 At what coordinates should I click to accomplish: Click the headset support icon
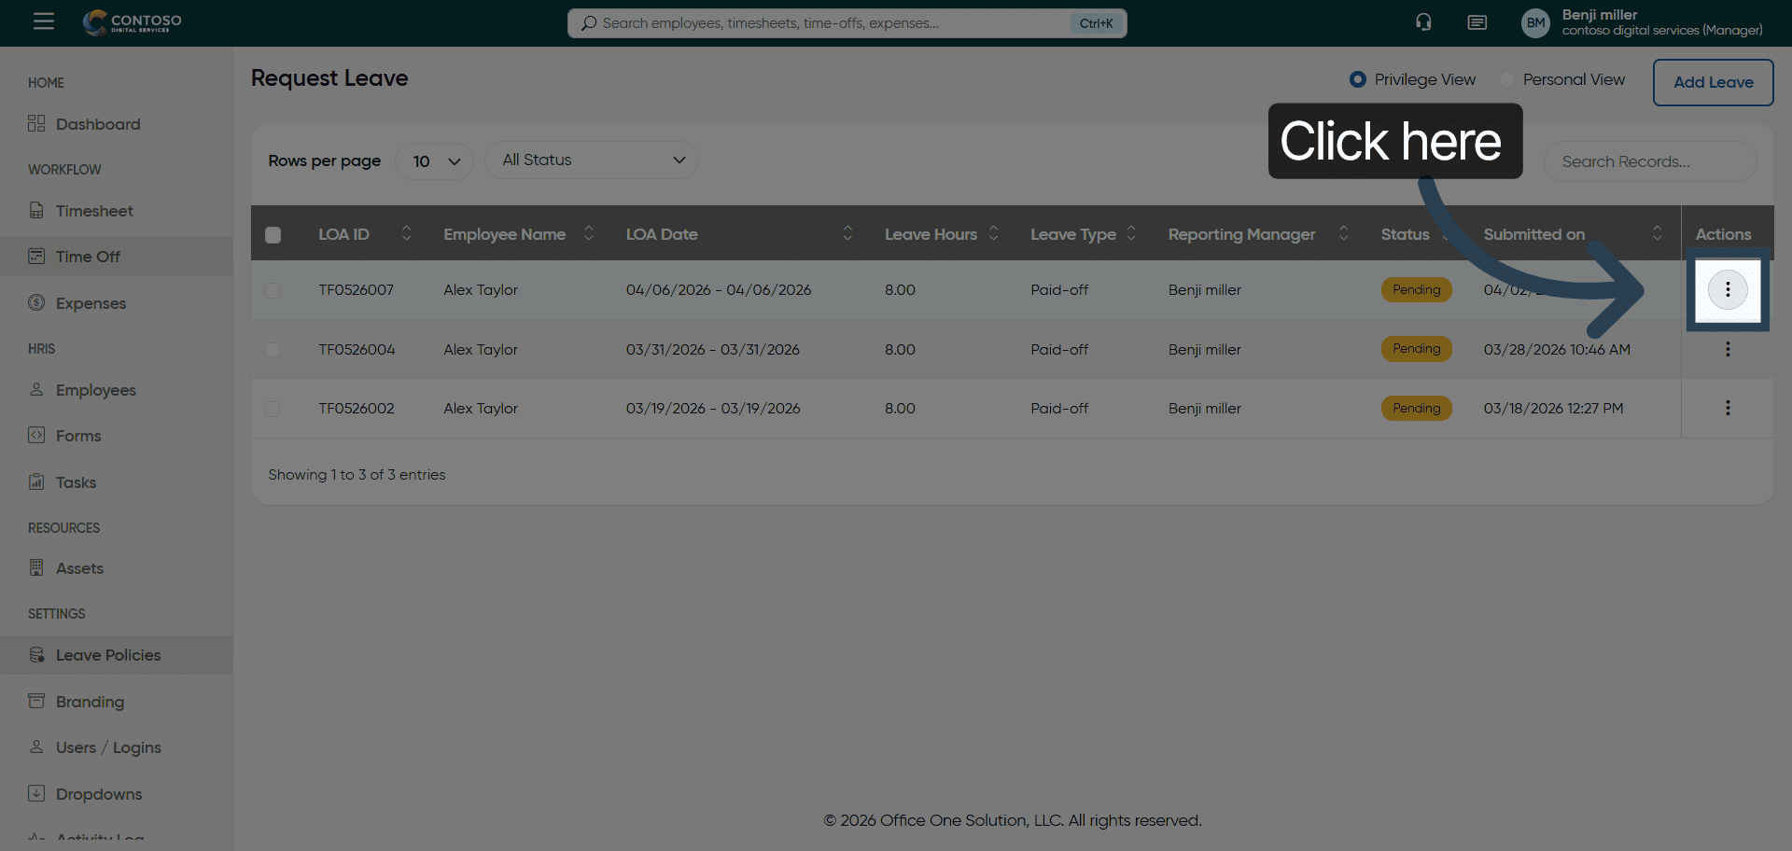1423,22
